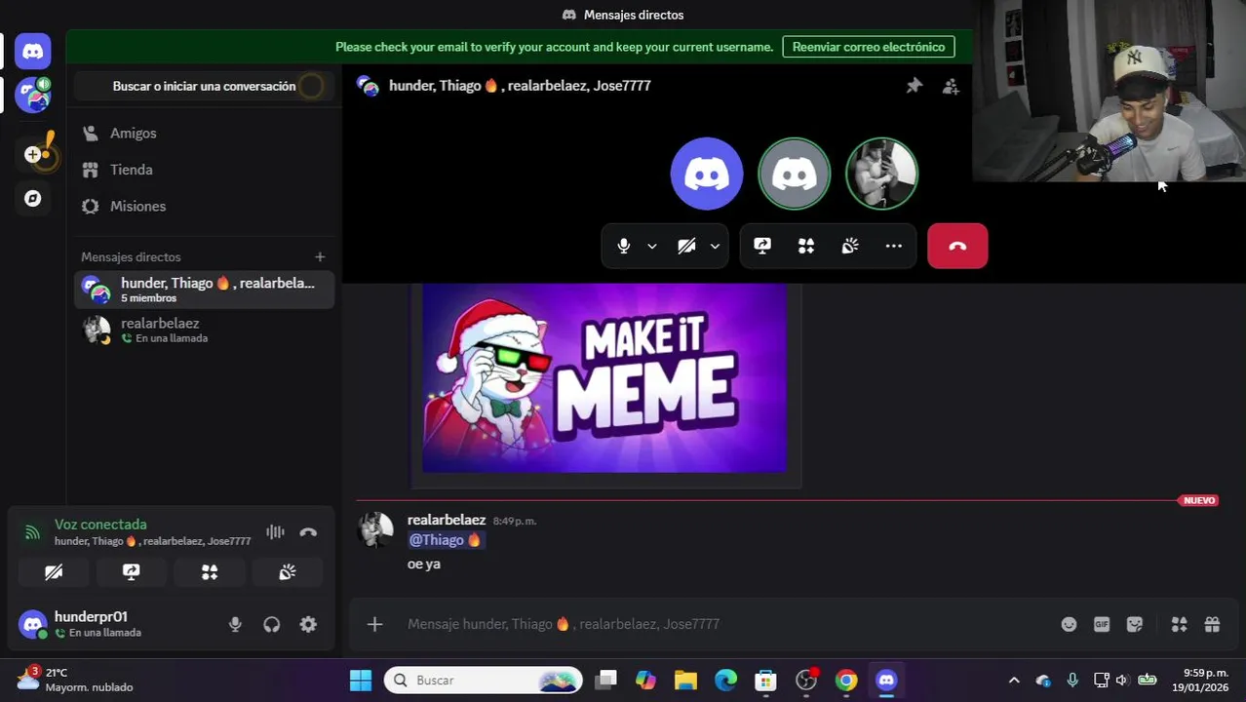This screenshot has height=702, width=1246.
Task: Open the realarbelaez direct message
Action: tap(204, 330)
